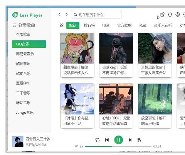The width and height of the screenshot is (185, 155).
Task: Go back with the left arrow
Action: 59,15
